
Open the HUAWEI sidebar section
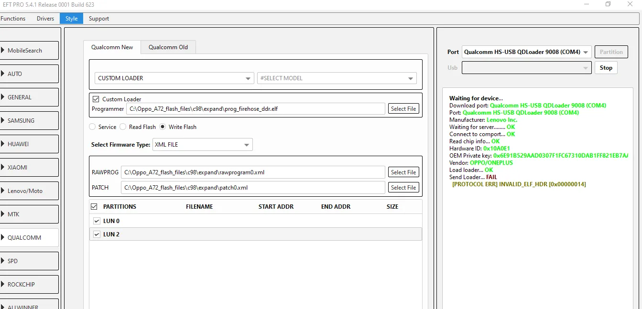coord(29,144)
